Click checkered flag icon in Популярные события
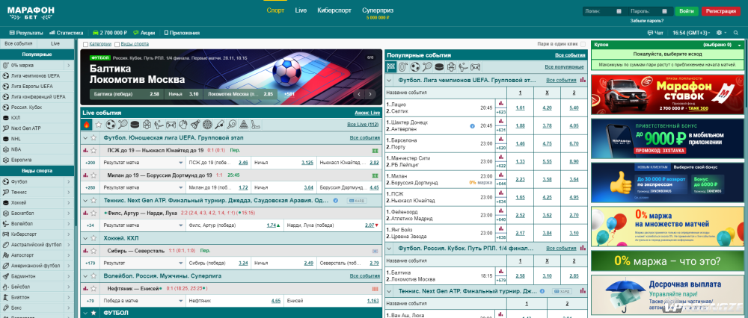748x318 pixels. point(390,66)
